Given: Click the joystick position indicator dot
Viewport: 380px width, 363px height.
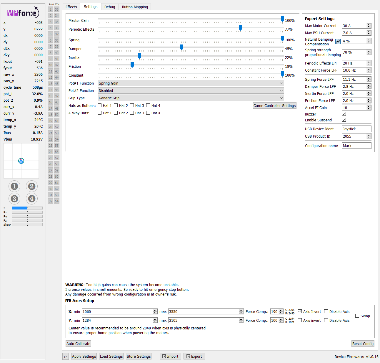Looking at the screenshot, I should [x=21, y=161].
